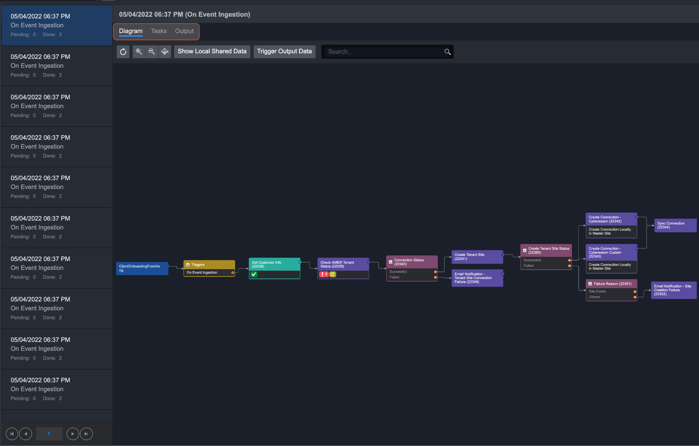Collapse the Failure Reason (22351) node
The image size is (699, 446).
pyautogui.click(x=590, y=284)
